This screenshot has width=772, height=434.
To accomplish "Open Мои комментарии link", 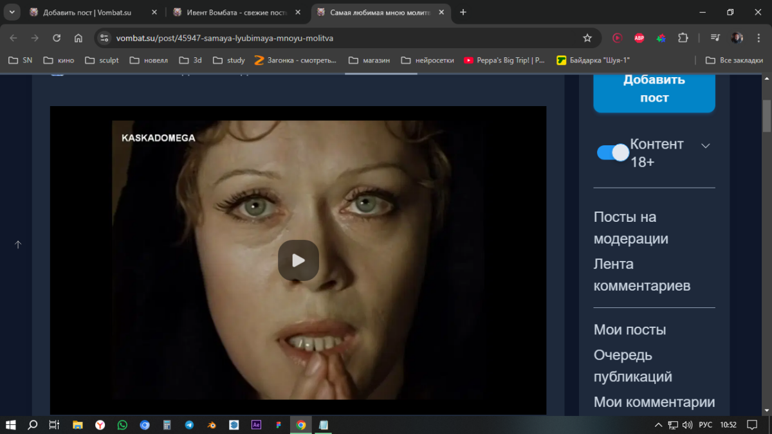I will pos(654,402).
